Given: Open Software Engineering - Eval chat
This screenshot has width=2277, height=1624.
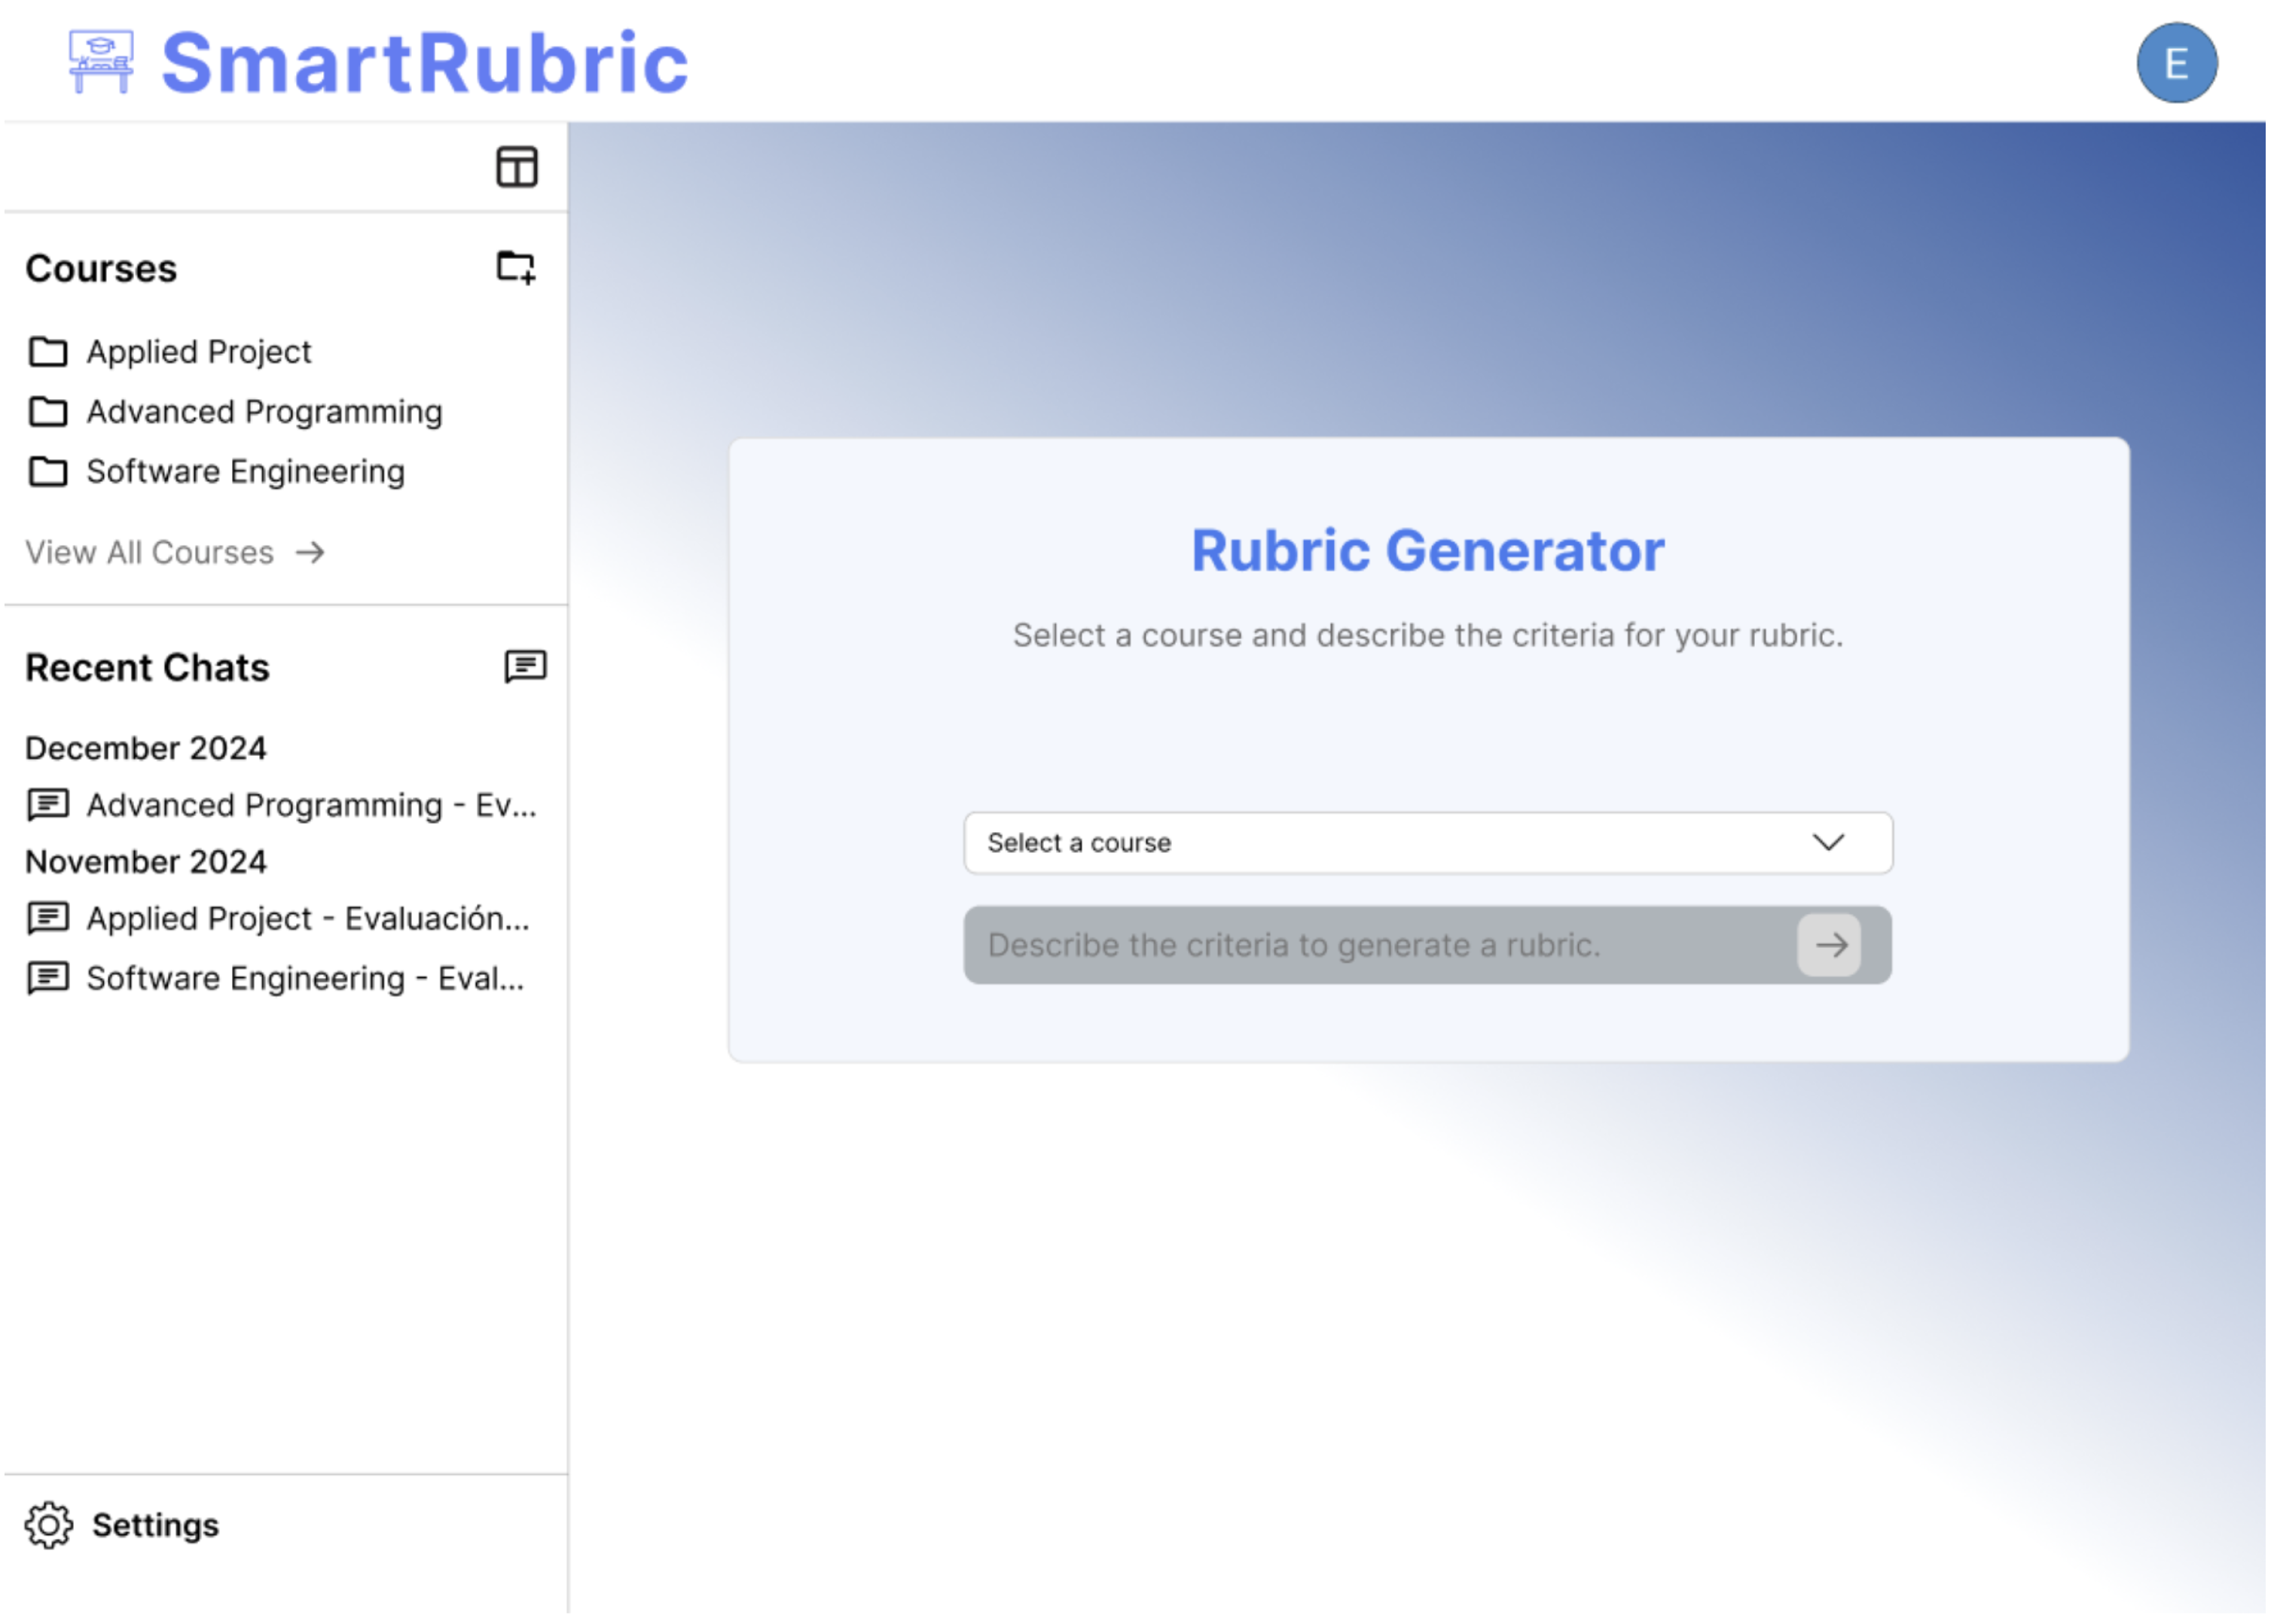Looking at the screenshot, I should (304, 978).
